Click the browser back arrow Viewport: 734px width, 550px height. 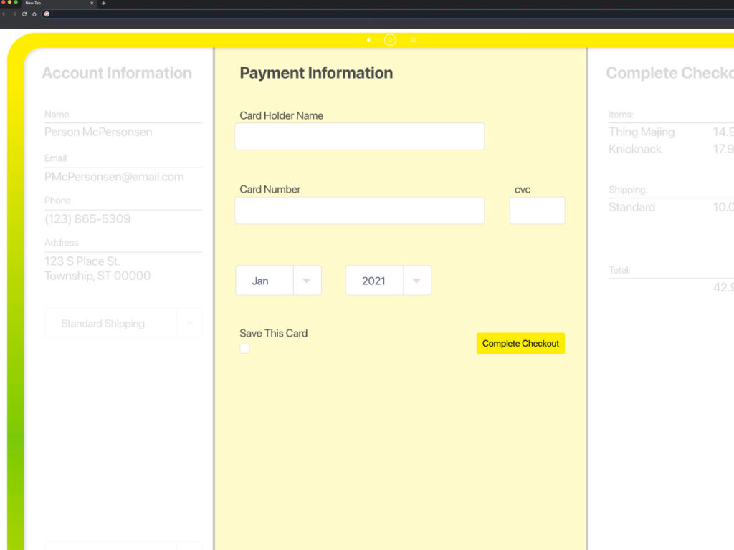coord(4,14)
